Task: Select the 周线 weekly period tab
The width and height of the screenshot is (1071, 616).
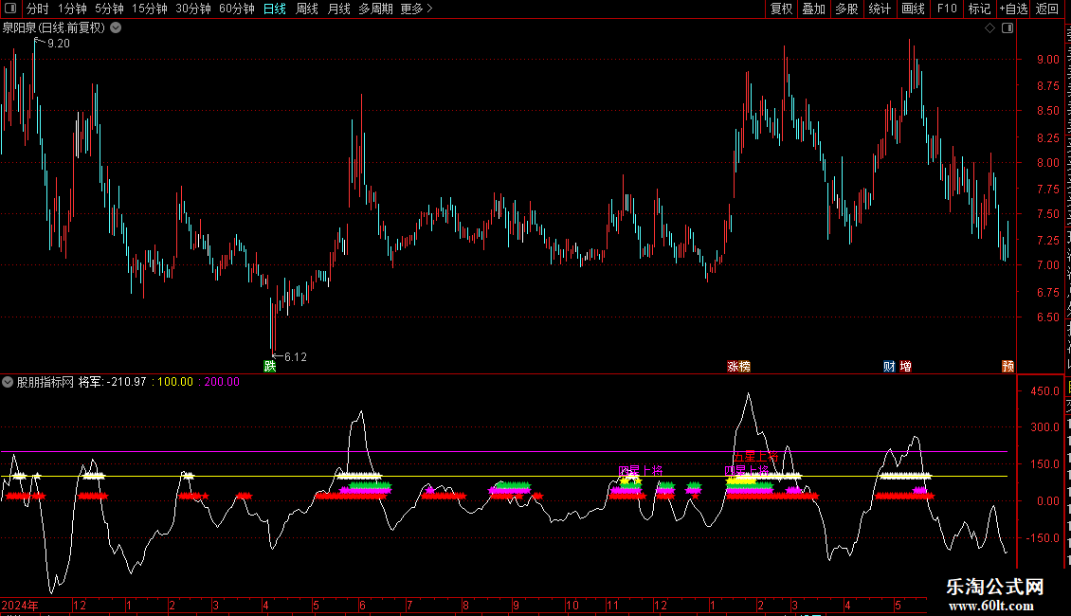Action: 307,9
